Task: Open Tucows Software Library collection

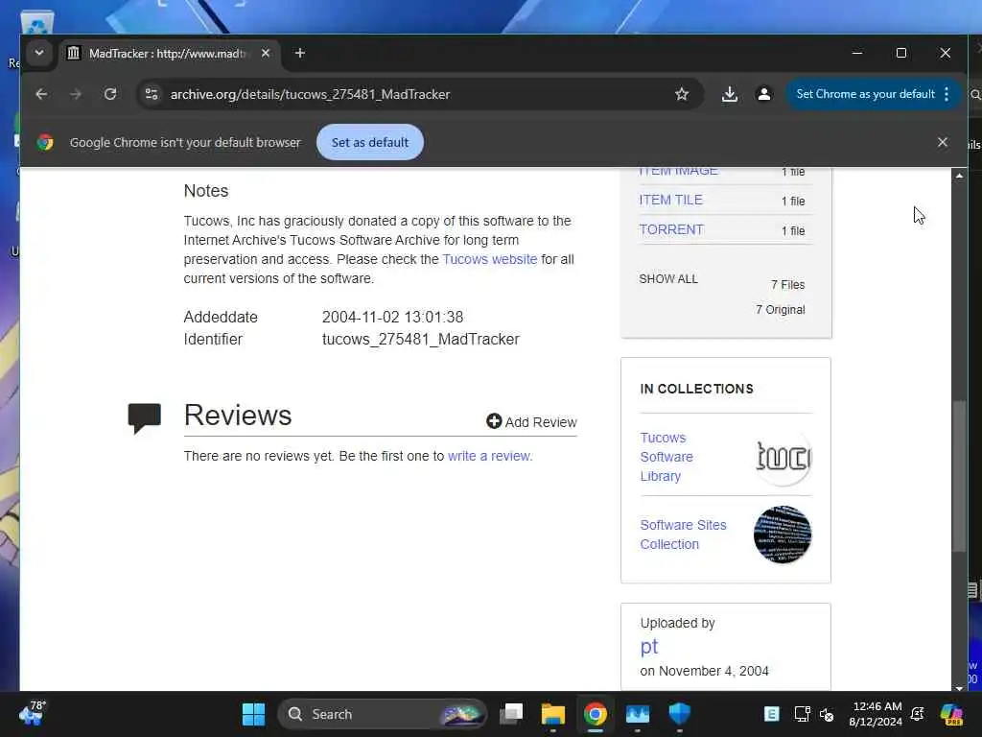Action: point(666,457)
